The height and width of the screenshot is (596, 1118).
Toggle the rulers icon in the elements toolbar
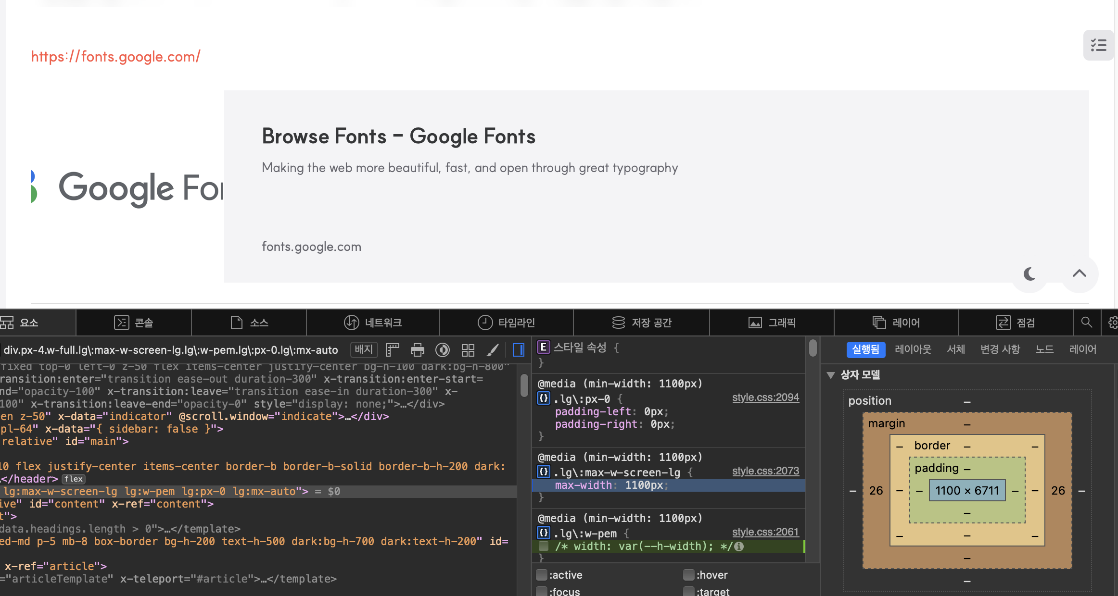[x=393, y=350]
